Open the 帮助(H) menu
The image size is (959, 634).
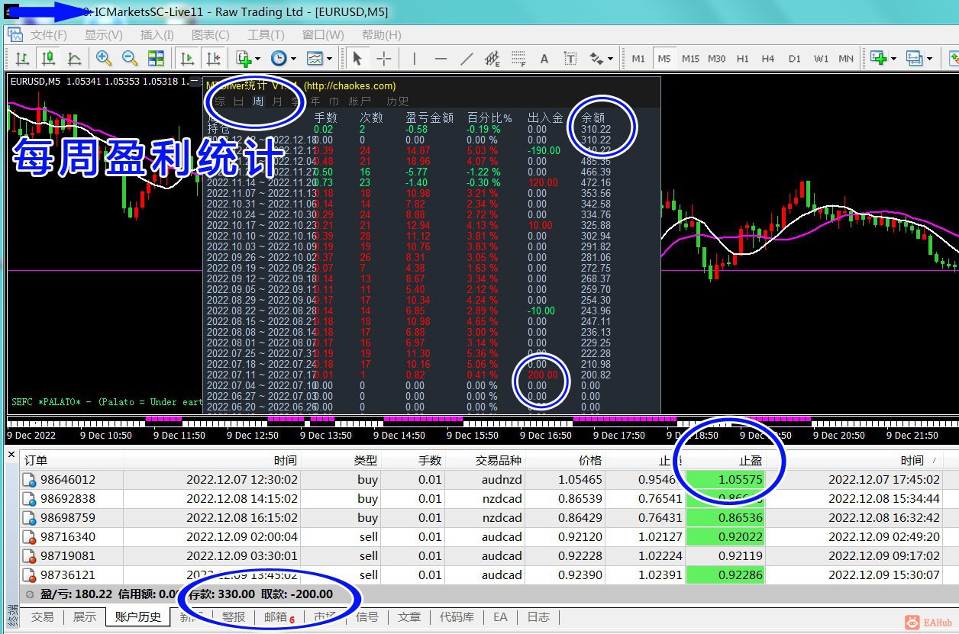[381, 35]
